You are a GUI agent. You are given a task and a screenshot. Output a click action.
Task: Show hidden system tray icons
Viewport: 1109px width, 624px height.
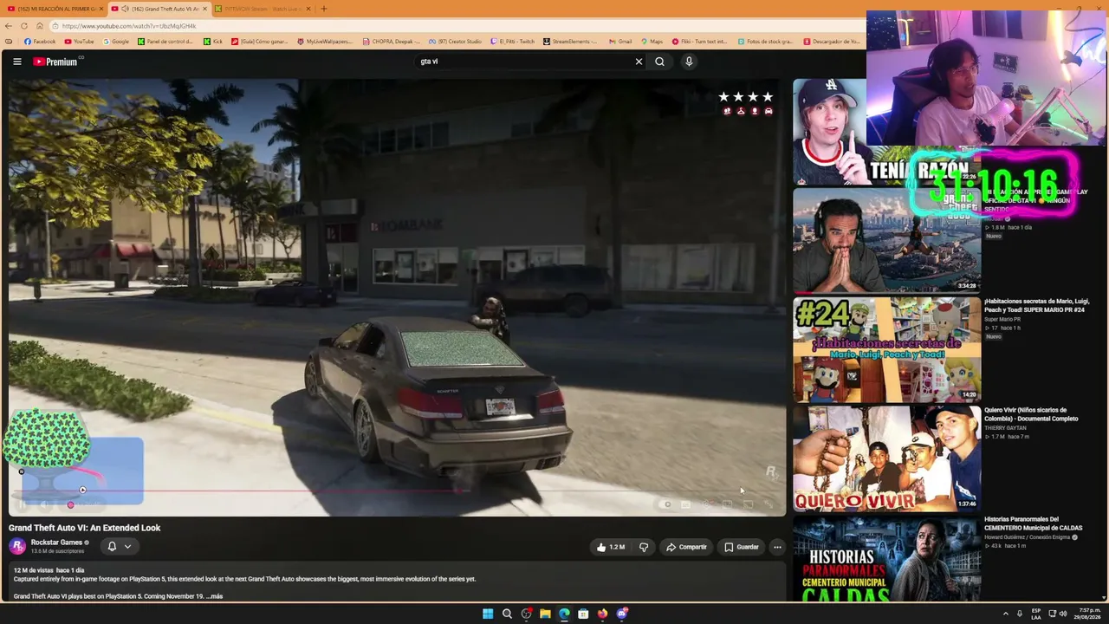1006,614
